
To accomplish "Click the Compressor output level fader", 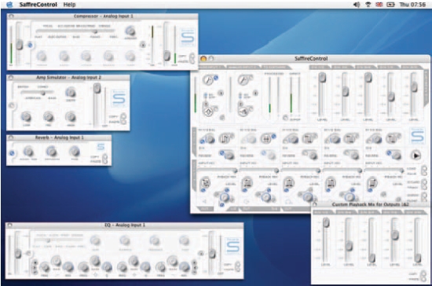I will pyautogui.click(x=167, y=56).
